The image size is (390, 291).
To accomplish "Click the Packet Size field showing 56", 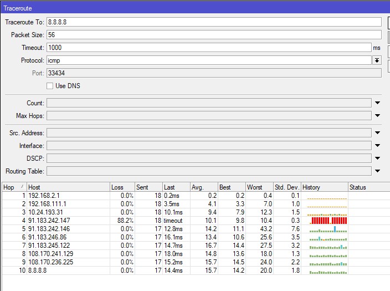I will tap(214, 34).
